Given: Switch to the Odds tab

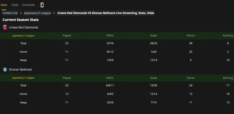Looking at the screenshot, I should (15, 5).
